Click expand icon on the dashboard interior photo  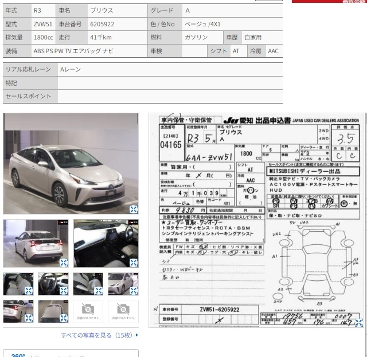(x=134, y=263)
